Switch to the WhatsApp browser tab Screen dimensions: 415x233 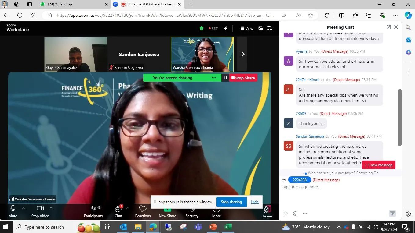pyautogui.click(x=72, y=4)
